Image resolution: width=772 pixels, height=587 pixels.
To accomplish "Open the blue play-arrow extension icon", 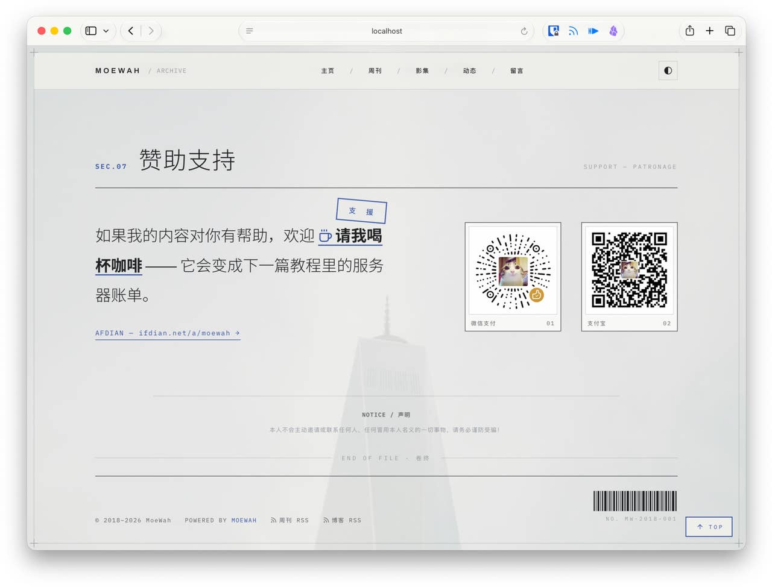I will click(593, 31).
